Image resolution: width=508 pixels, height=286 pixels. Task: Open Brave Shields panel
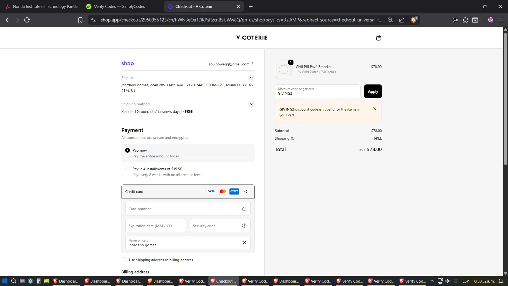click(414, 20)
